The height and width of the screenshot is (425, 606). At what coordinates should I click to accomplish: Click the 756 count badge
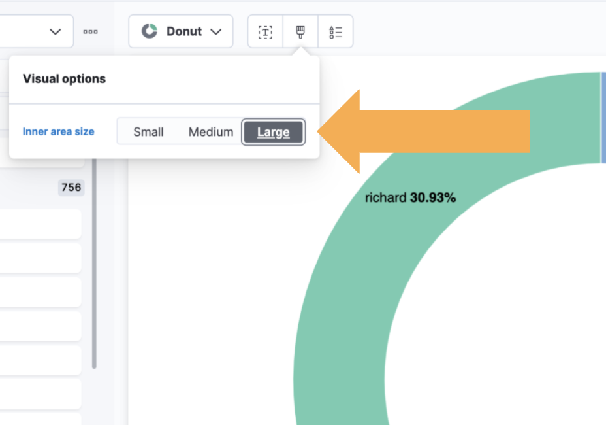pyautogui.click(x=71, y=188)
